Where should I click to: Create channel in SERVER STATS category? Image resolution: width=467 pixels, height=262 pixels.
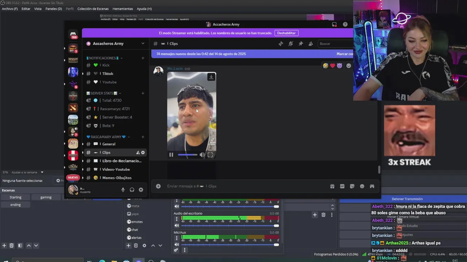(143, 93)
